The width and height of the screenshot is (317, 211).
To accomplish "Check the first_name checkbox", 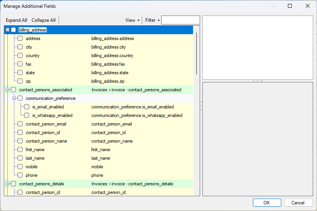I will [x=20, y=150].
